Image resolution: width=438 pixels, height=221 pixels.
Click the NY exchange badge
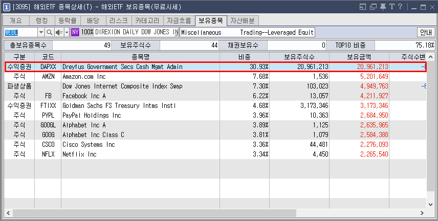click(x=75, y=32)
